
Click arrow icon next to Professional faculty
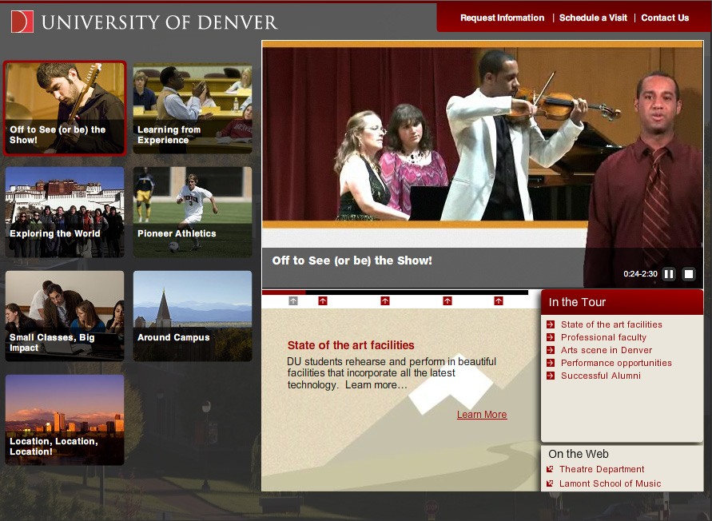pos(551,337)
